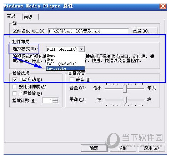
Task: Click the 平衡(L) balance slider thumb
Action: (x=125, y=101)
